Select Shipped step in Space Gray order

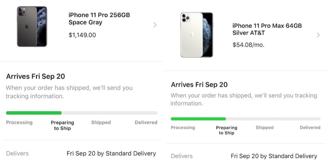(101, 122)
